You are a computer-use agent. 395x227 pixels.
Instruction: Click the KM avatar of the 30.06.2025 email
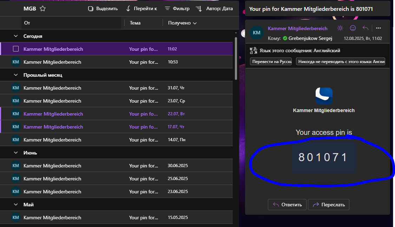15,166
